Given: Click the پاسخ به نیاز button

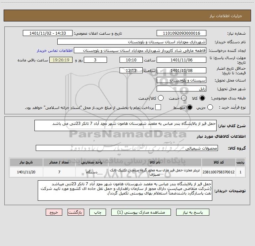Looking at the screenshot, I should click(193, 212).
